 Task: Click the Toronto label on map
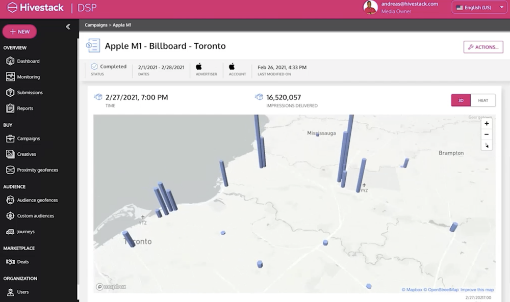coord(138,241)
